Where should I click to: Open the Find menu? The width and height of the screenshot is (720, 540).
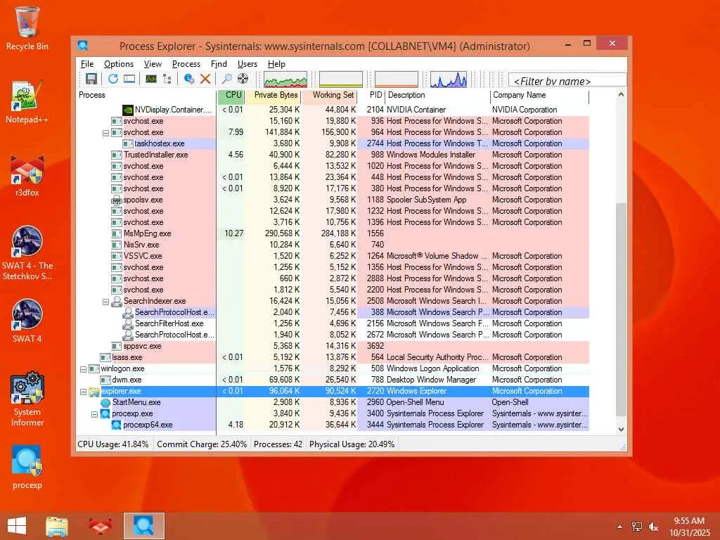(219, 64)
